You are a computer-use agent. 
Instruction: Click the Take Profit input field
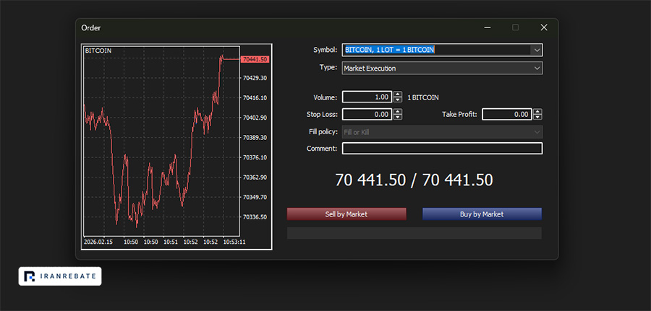507,114
